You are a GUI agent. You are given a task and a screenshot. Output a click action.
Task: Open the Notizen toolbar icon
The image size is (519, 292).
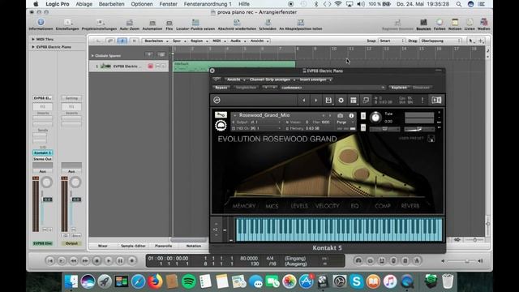pyautogui.click(x=455, y=22)
